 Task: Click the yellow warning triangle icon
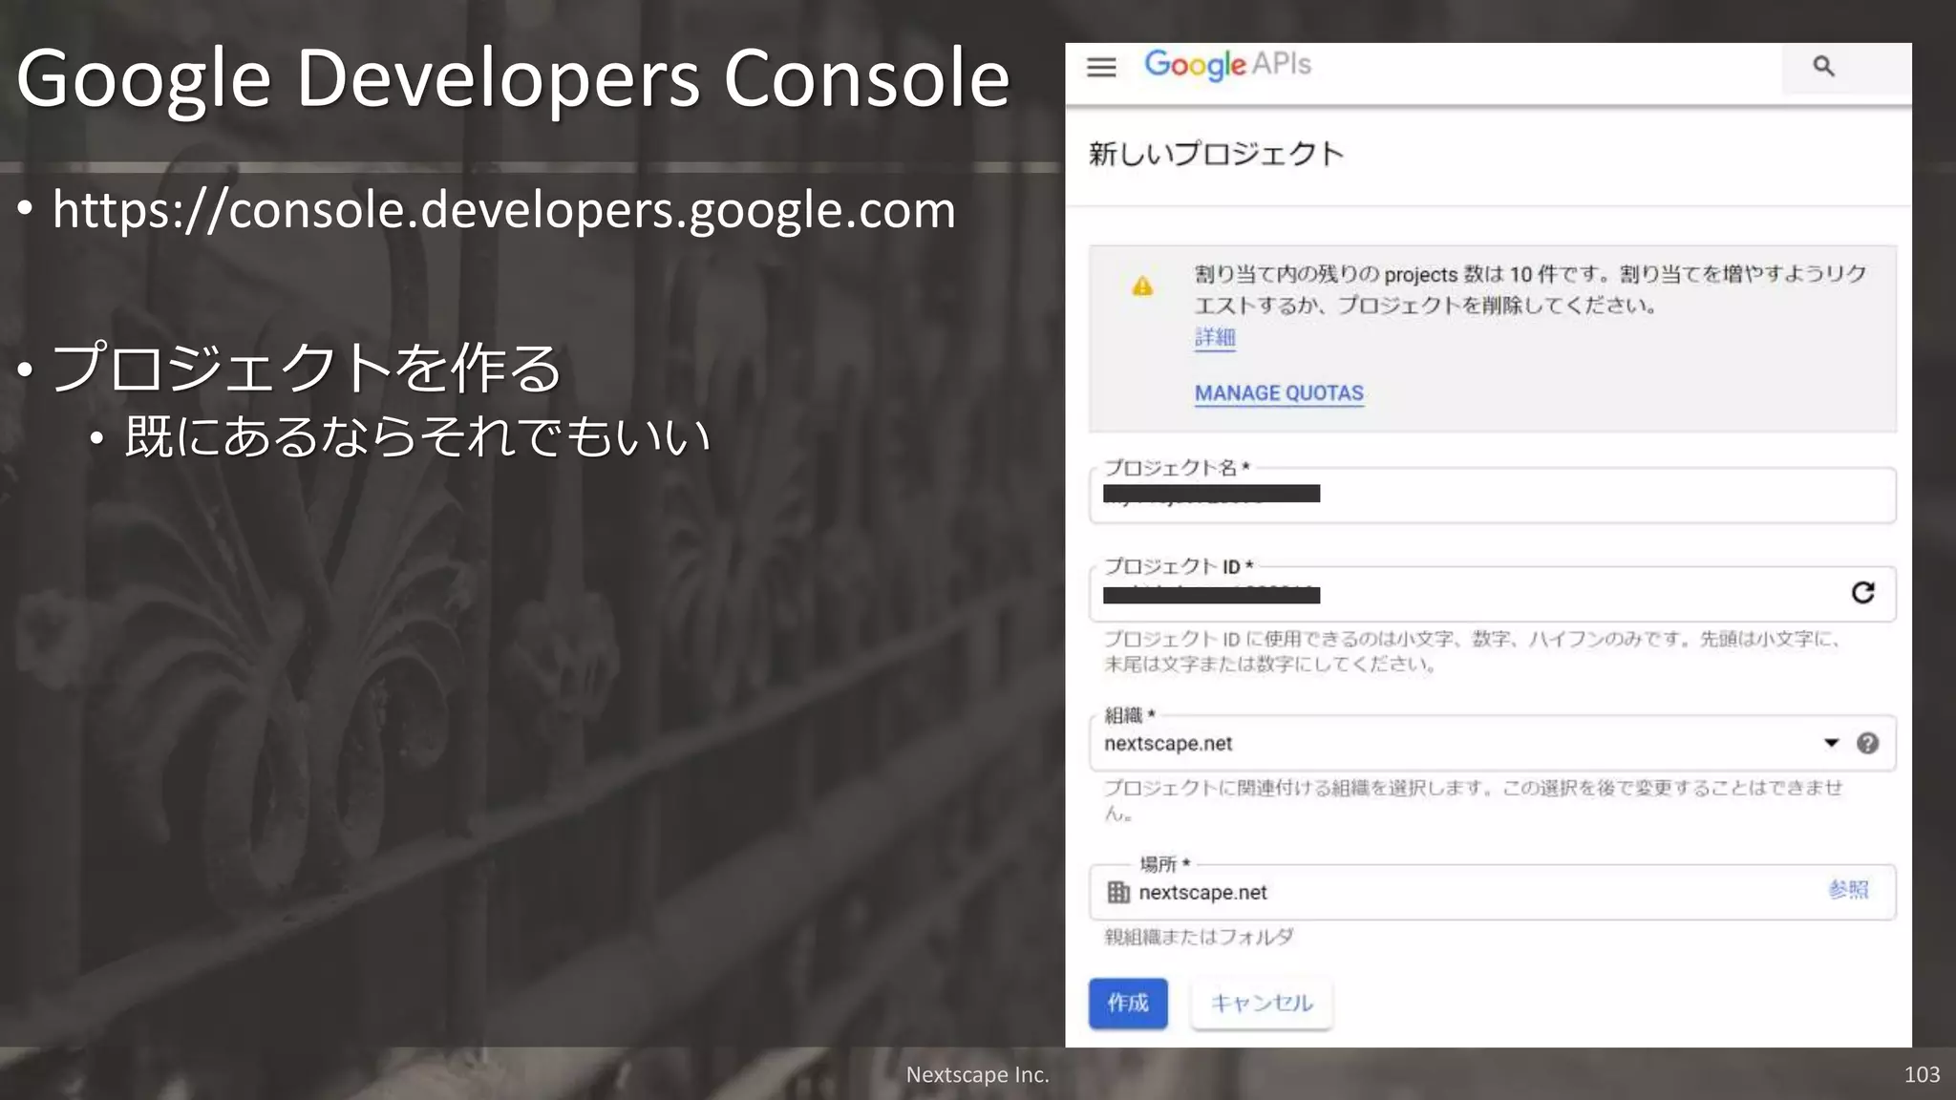[1142, 286]
